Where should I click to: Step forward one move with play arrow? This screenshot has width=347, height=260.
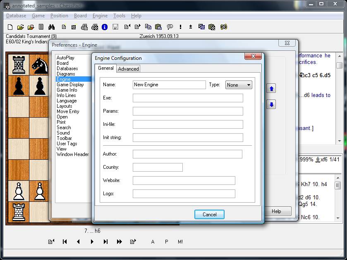tap(92, 242)
